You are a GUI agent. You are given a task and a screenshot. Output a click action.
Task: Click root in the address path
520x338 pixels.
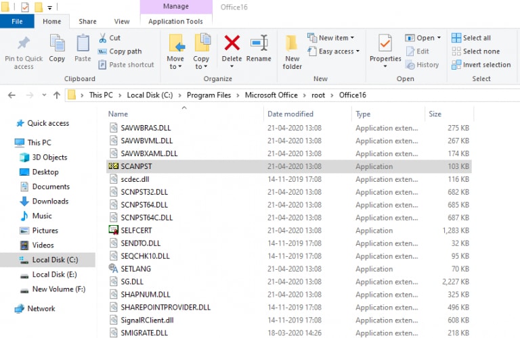[x=318, y=95]
